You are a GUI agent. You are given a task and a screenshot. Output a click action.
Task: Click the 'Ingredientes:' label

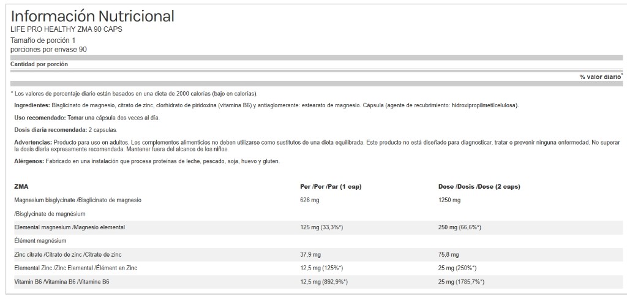click(32, 105)
